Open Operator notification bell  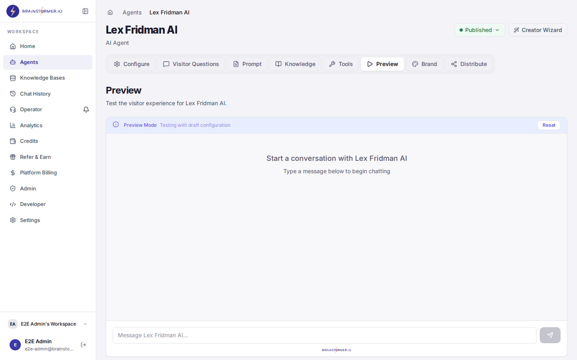pos(86,110)
